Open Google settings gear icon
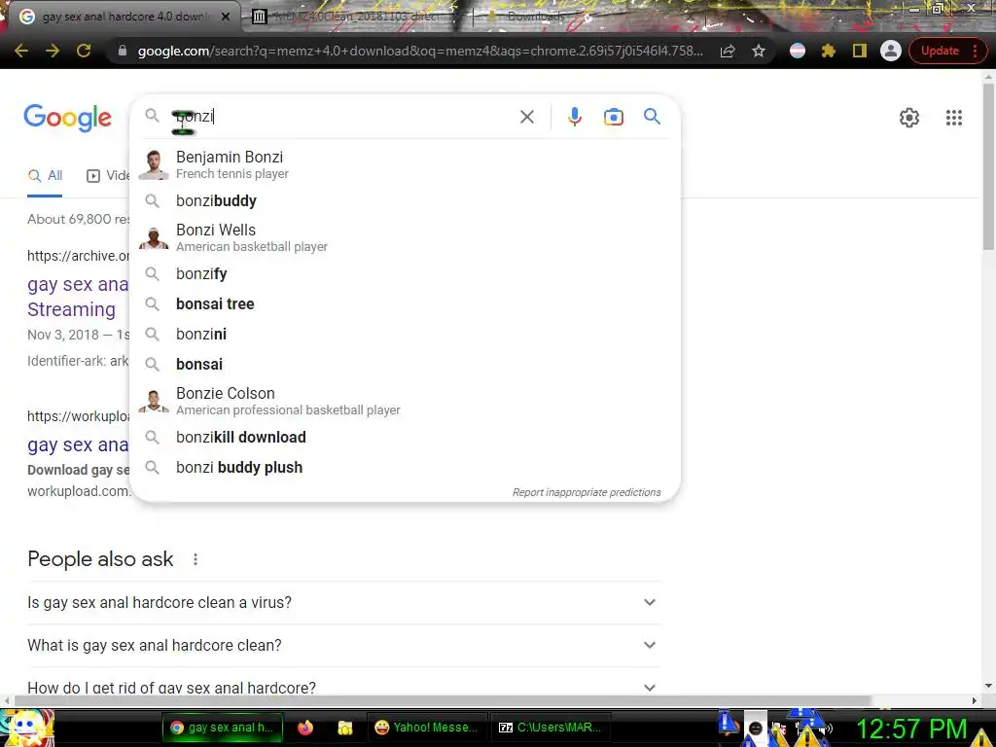 pos(909,118)
